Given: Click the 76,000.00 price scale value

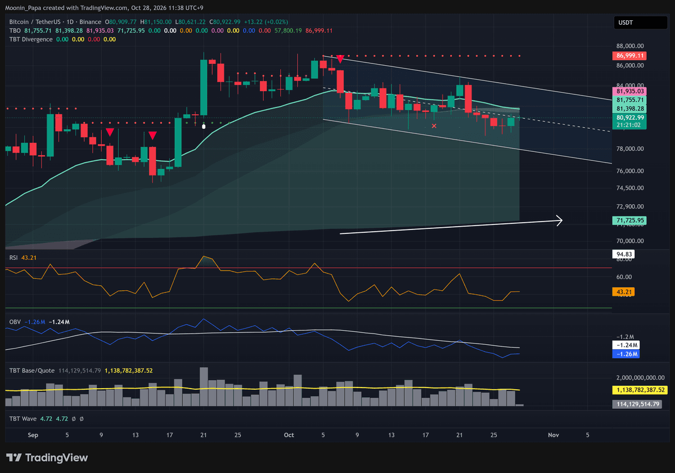Looking at the screenshot, I should tap(631, 171).
